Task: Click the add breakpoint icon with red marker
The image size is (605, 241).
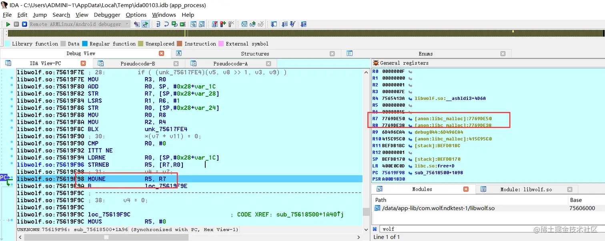Action: click(223, 24)
